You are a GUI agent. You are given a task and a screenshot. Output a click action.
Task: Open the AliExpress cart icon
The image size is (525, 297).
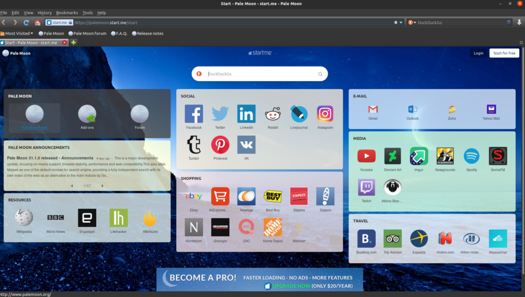[x=220, y=196]
